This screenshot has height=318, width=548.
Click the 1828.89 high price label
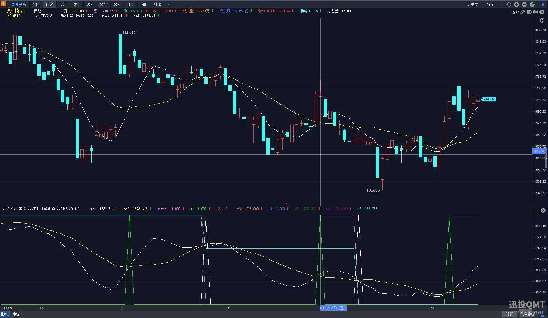[x=129, y=33]
